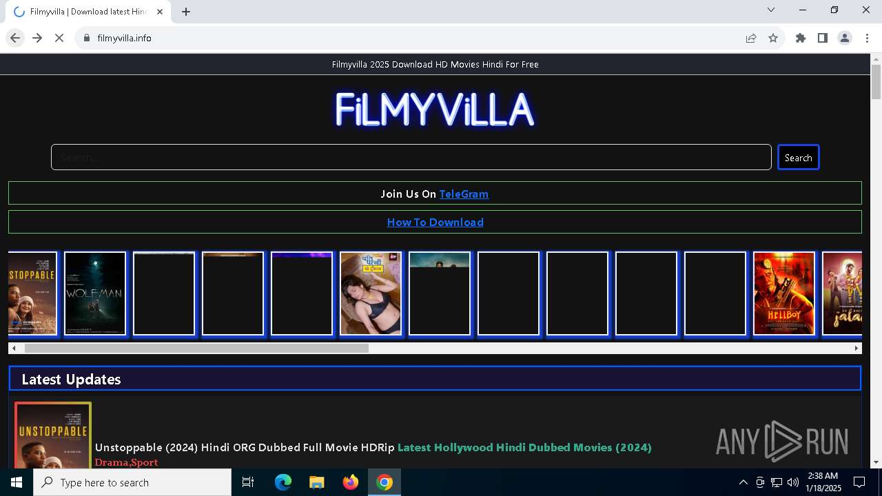Click the Filmyvilla neon logo

point(435,110)
